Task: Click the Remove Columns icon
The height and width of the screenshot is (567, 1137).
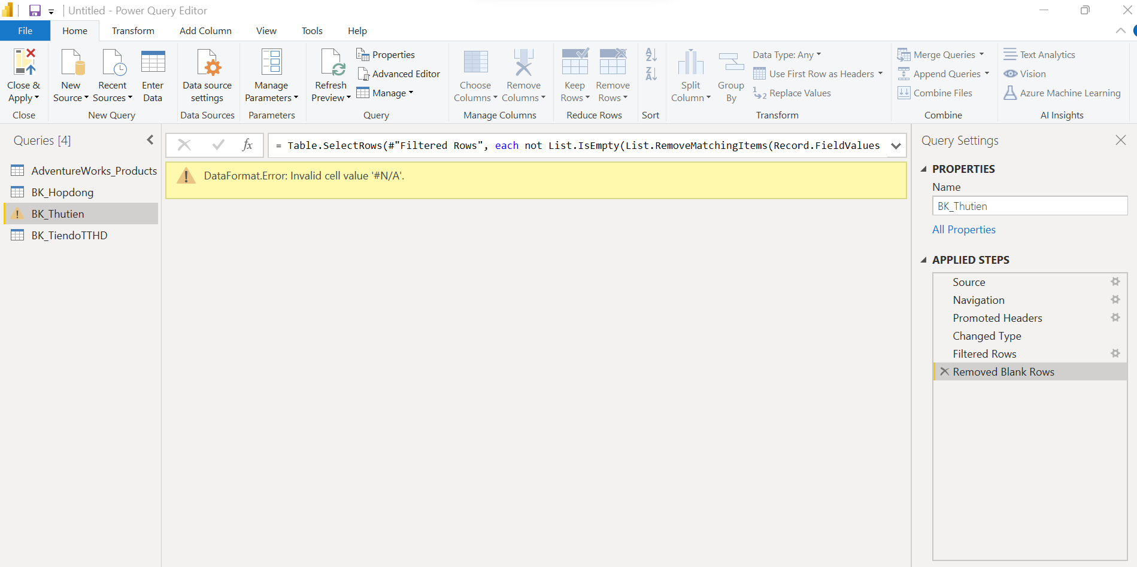Action: point(523,62)
